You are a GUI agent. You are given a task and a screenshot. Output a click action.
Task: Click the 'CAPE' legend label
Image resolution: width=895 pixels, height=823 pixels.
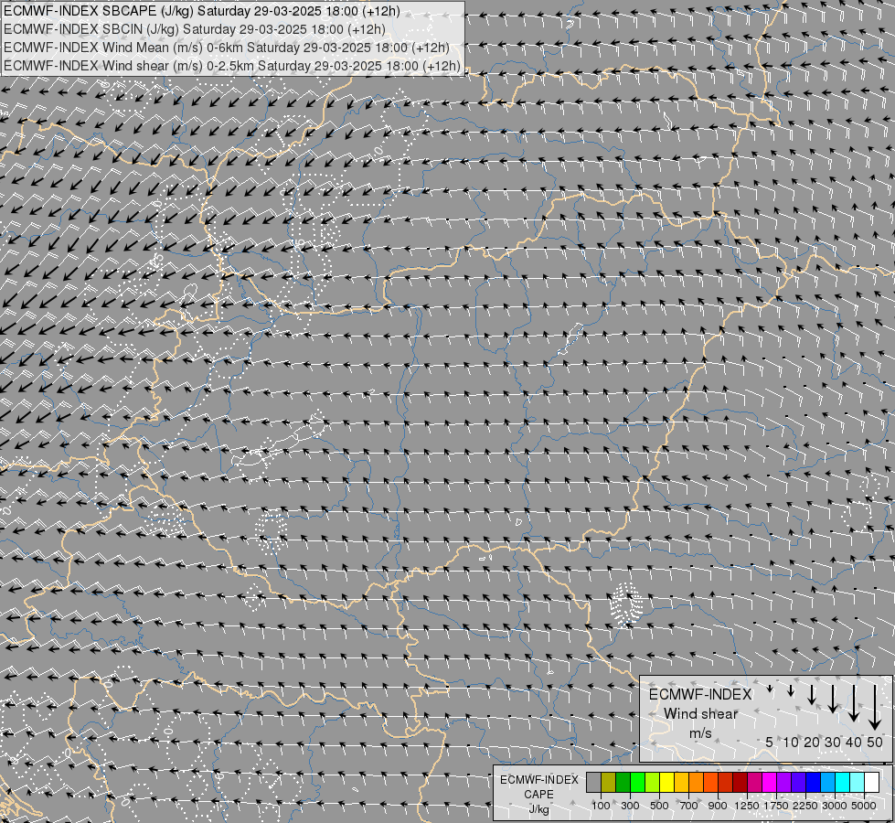[x=538, y=795]
